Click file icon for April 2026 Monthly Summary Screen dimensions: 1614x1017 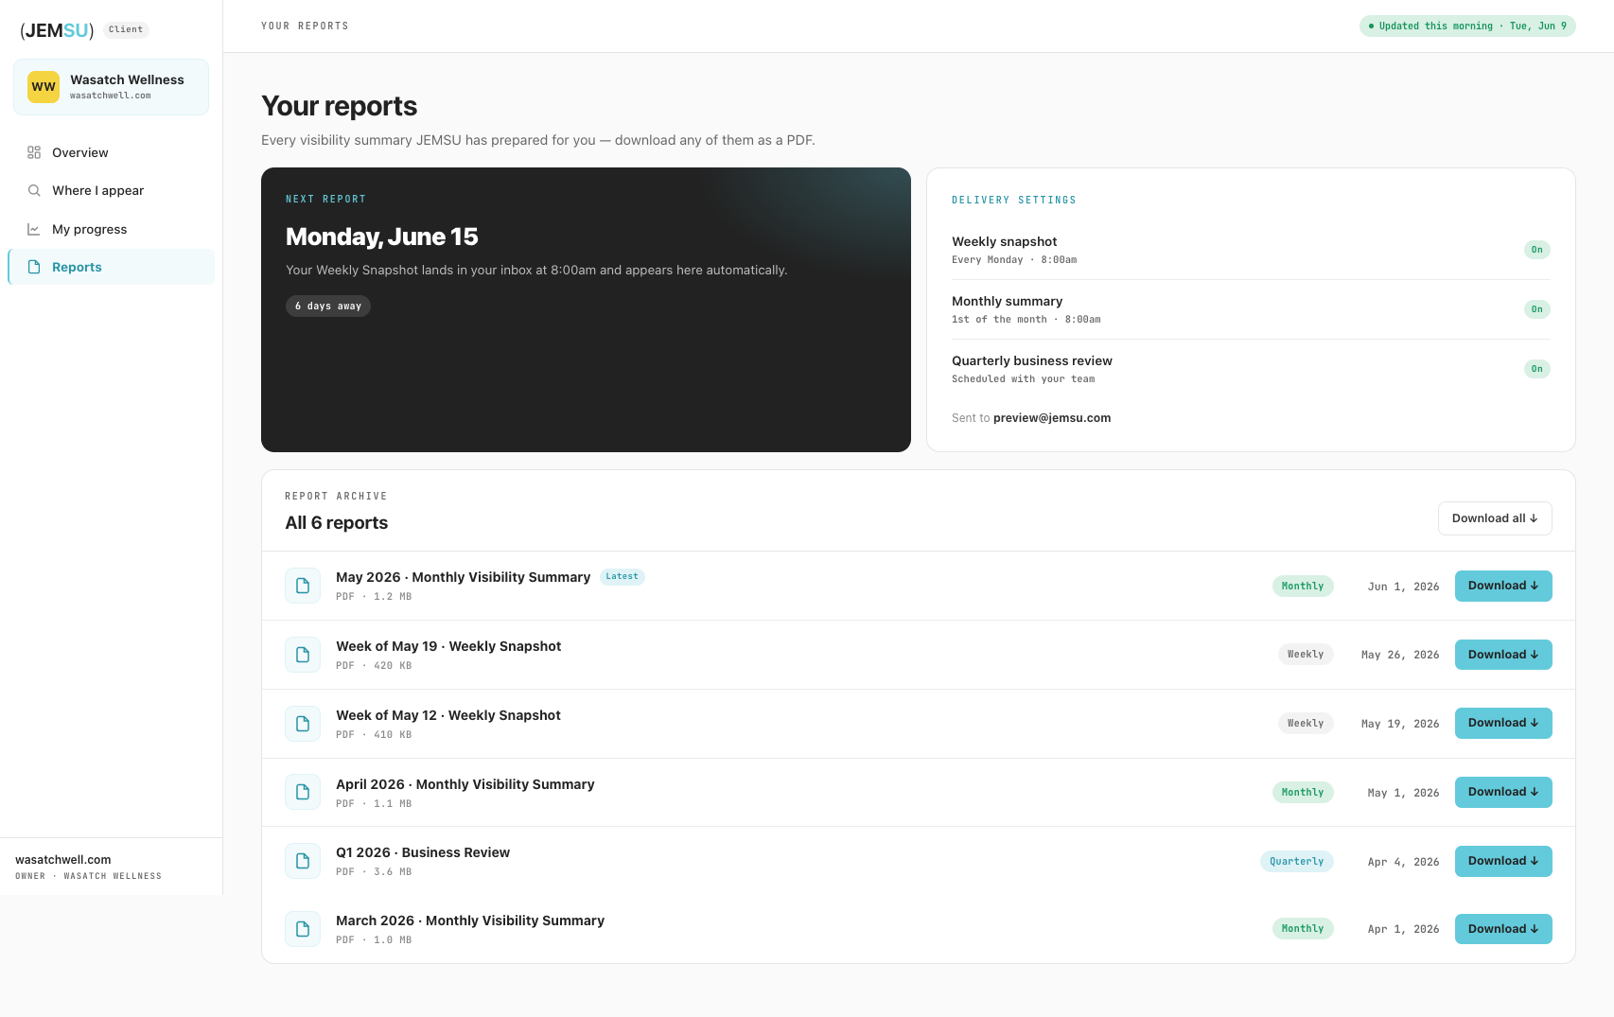(x=303, y=792)
